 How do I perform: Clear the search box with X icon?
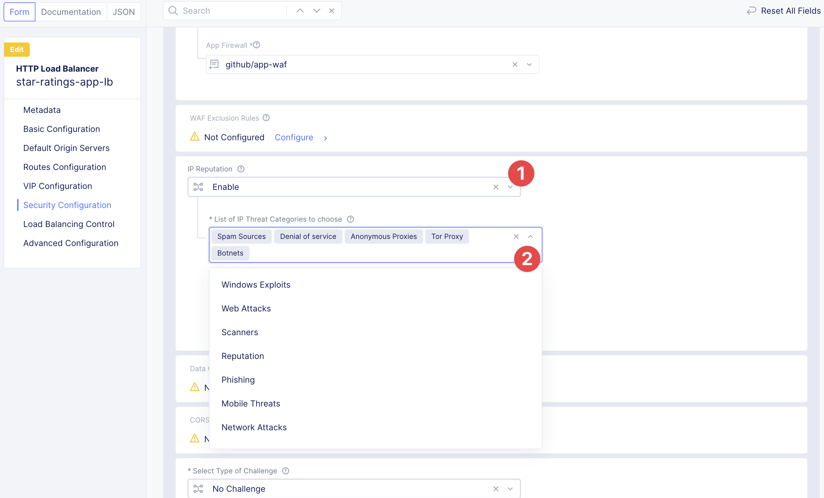[331, 11]
